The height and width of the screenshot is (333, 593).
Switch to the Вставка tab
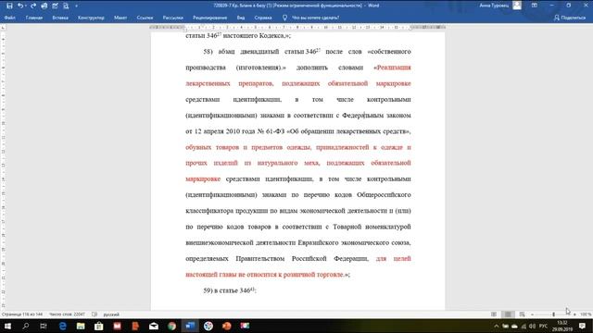coord(60,18)
